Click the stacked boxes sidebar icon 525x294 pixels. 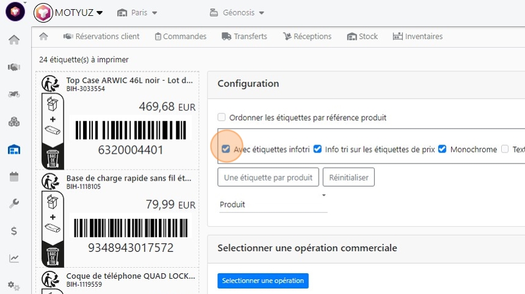pyautogui.click(x=14, y=122)
